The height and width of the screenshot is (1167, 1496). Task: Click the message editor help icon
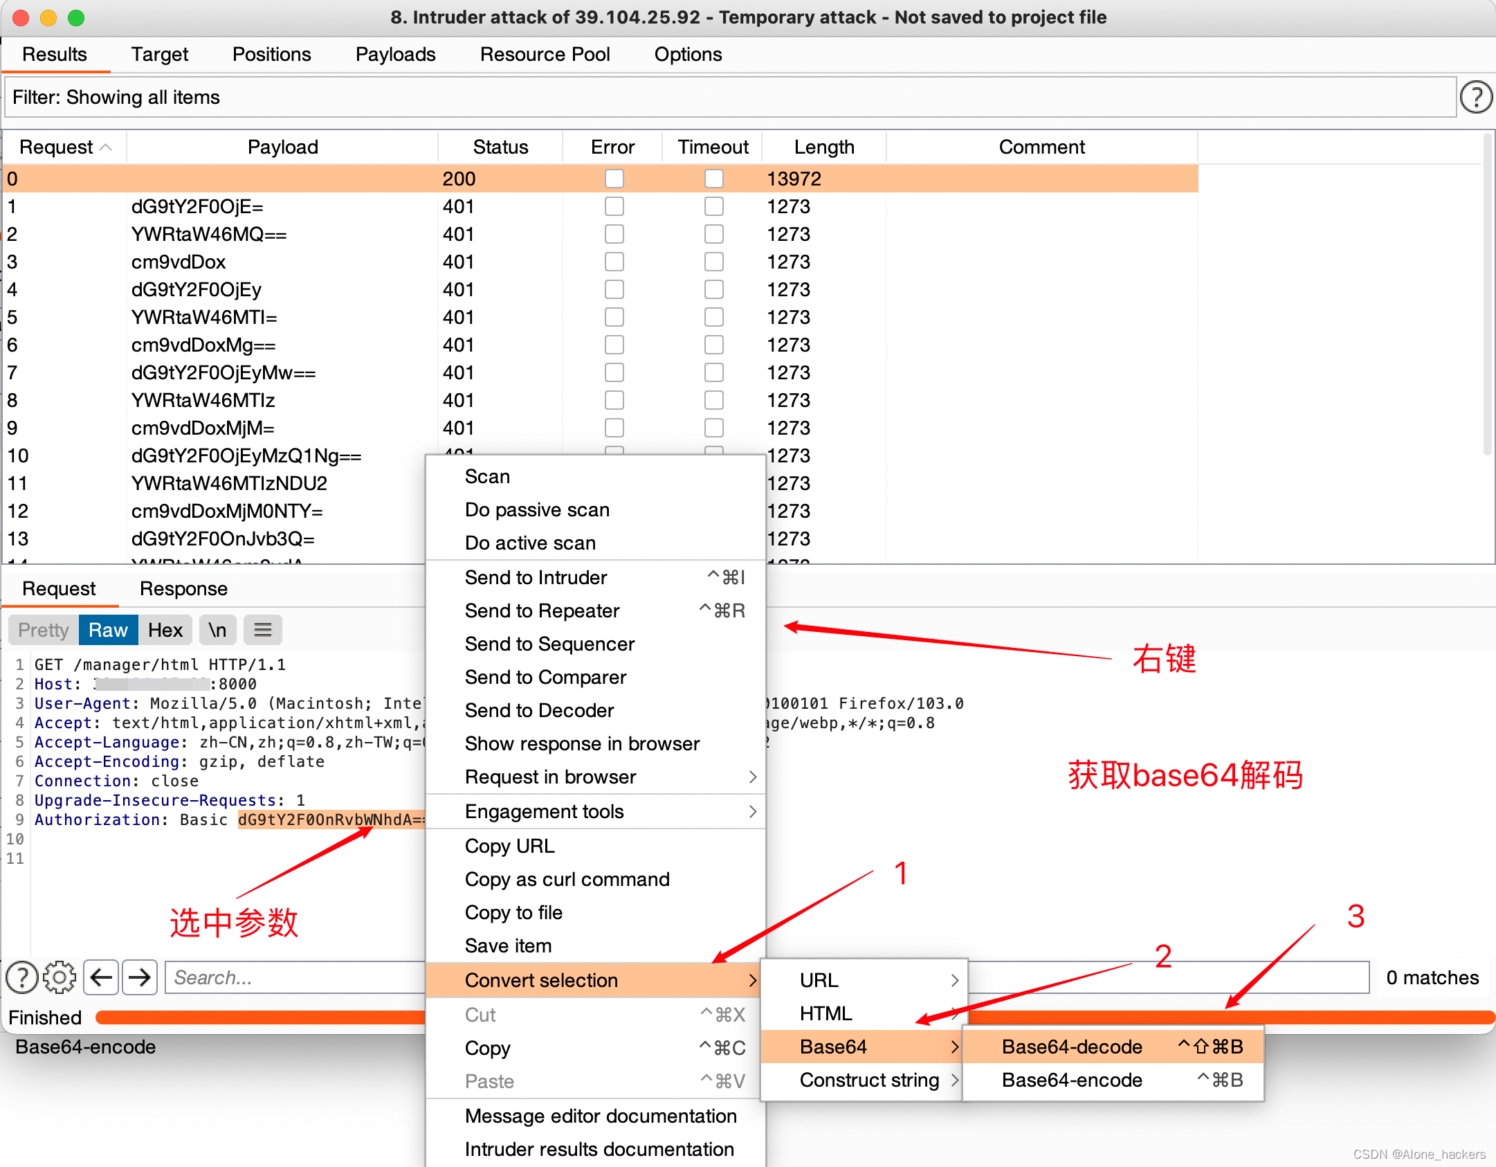coord(21,977)
